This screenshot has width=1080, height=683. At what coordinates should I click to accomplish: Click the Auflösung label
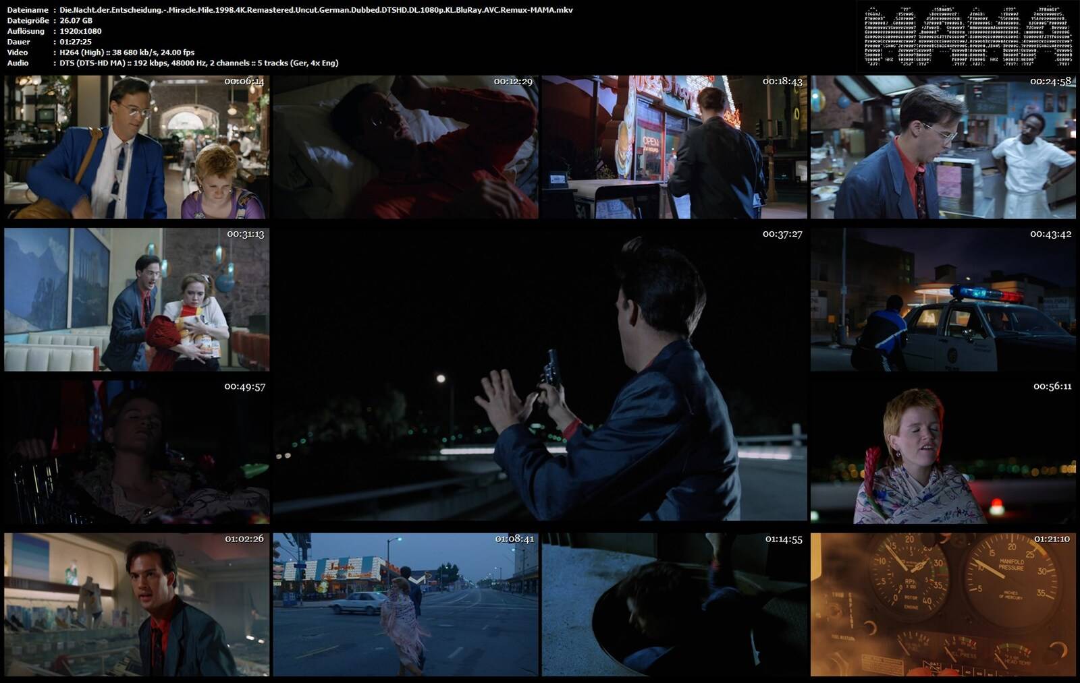point(26,31)
